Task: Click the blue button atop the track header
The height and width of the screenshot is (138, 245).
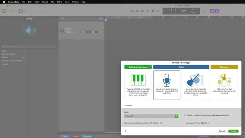Action: click(x=101, y=19)
